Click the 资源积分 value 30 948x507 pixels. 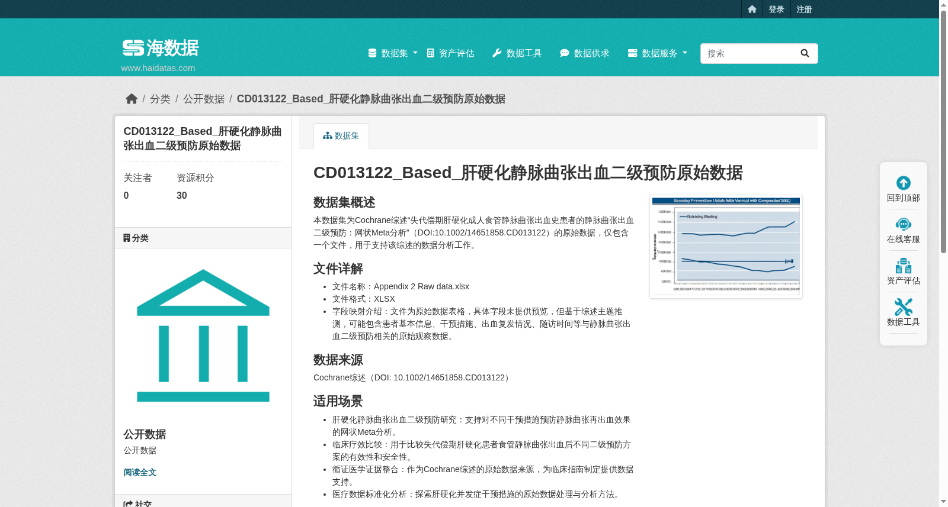click(x=182, y=195)
